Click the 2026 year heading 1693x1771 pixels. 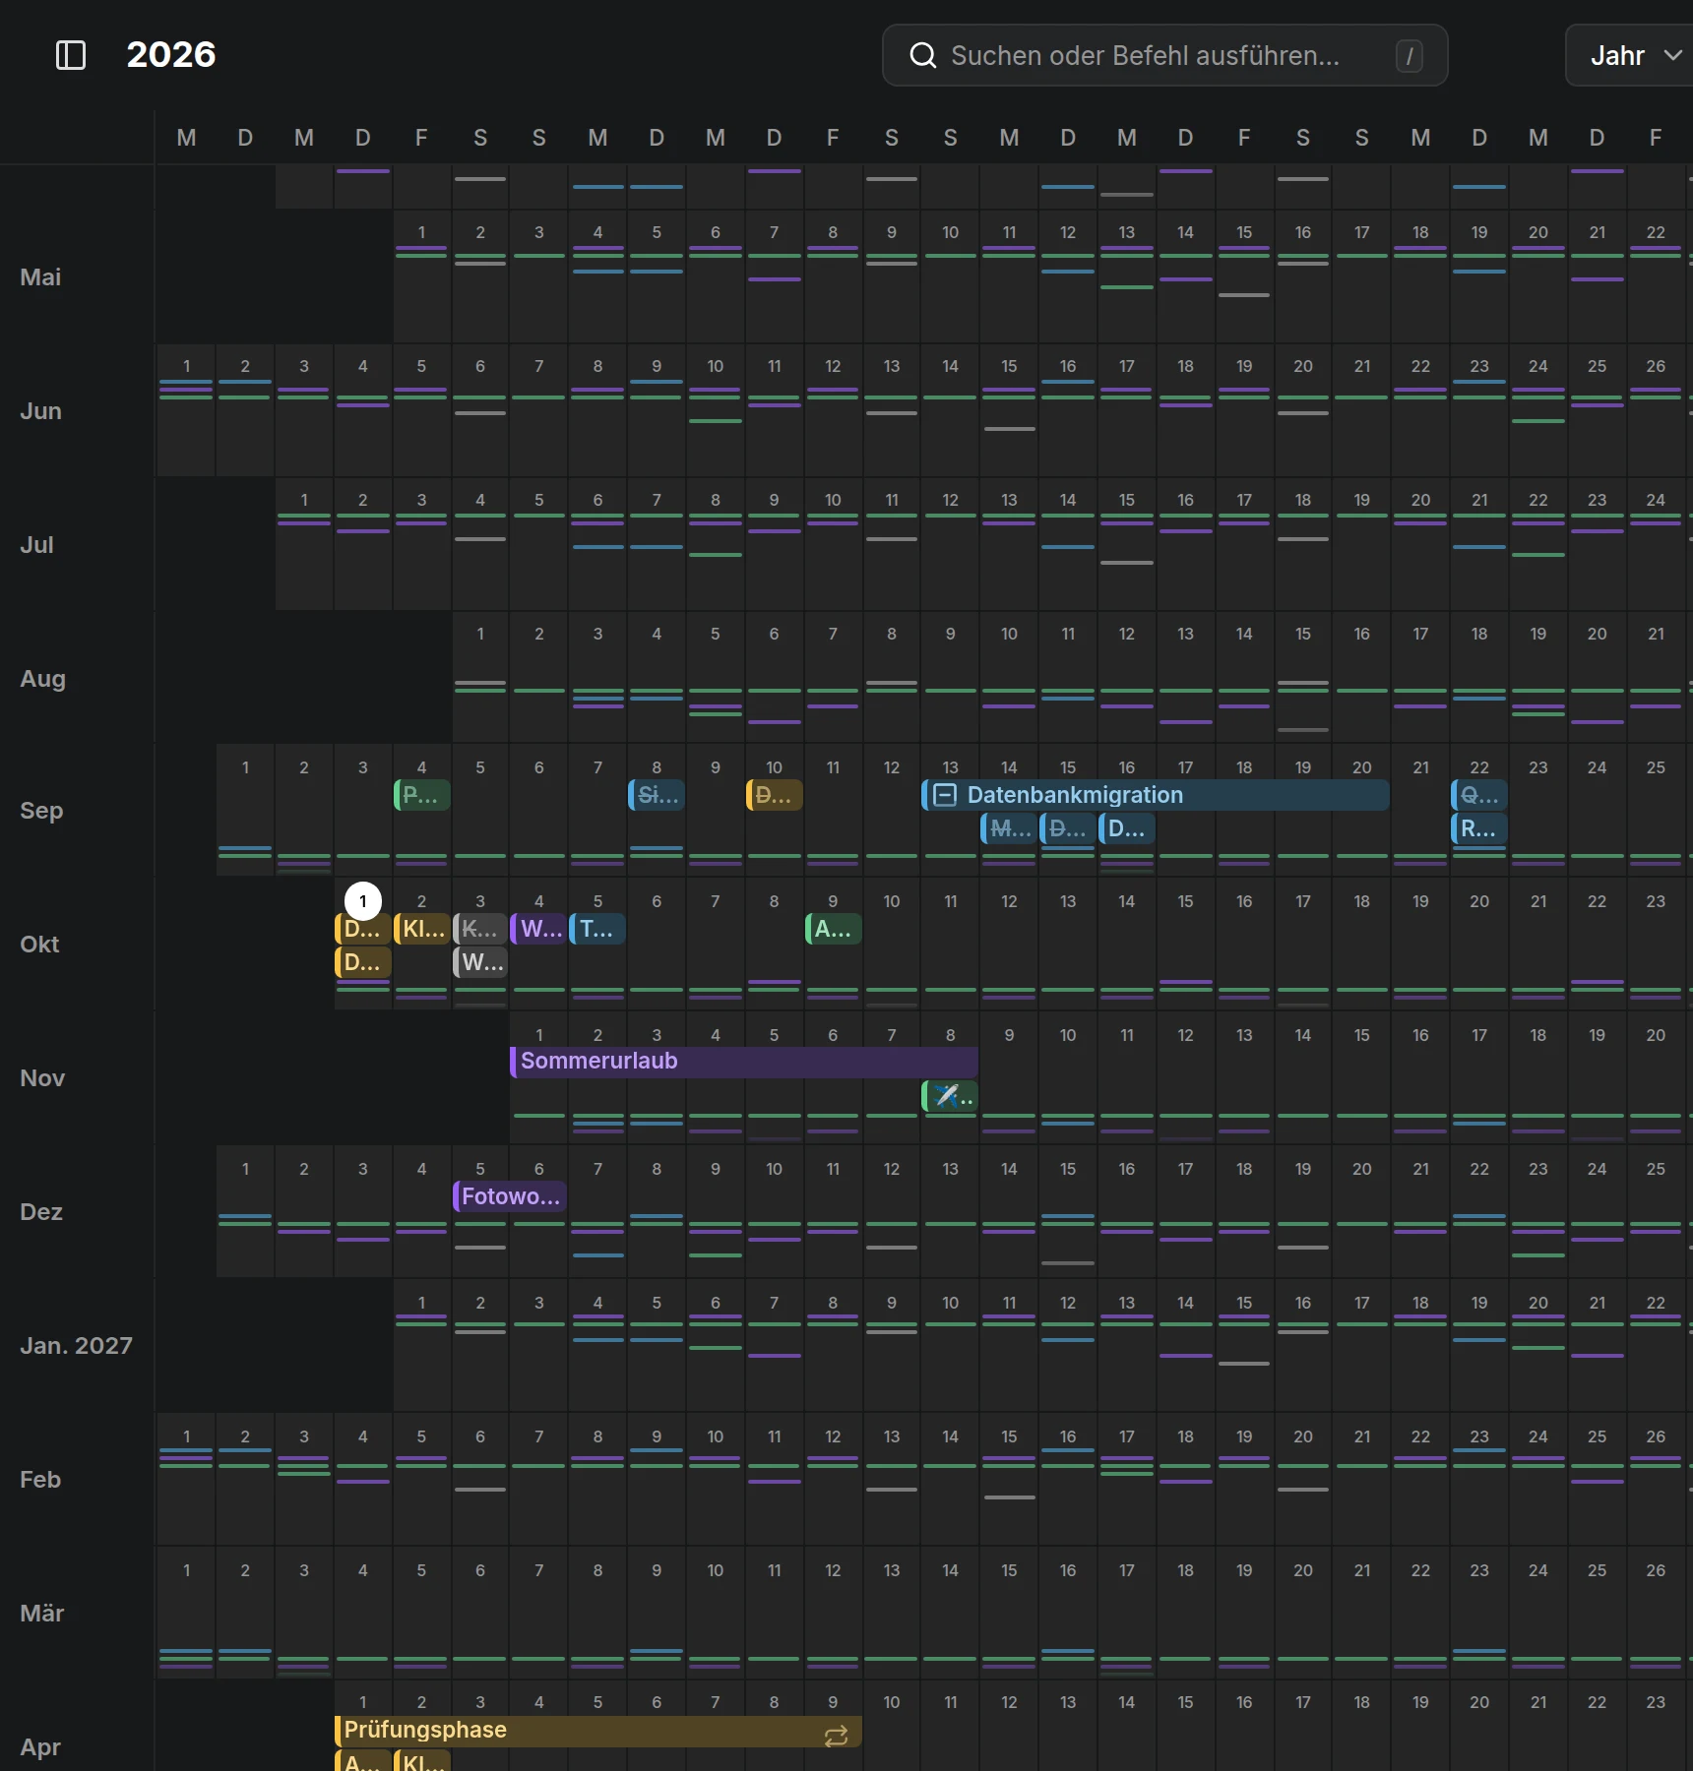click(171, 55)
